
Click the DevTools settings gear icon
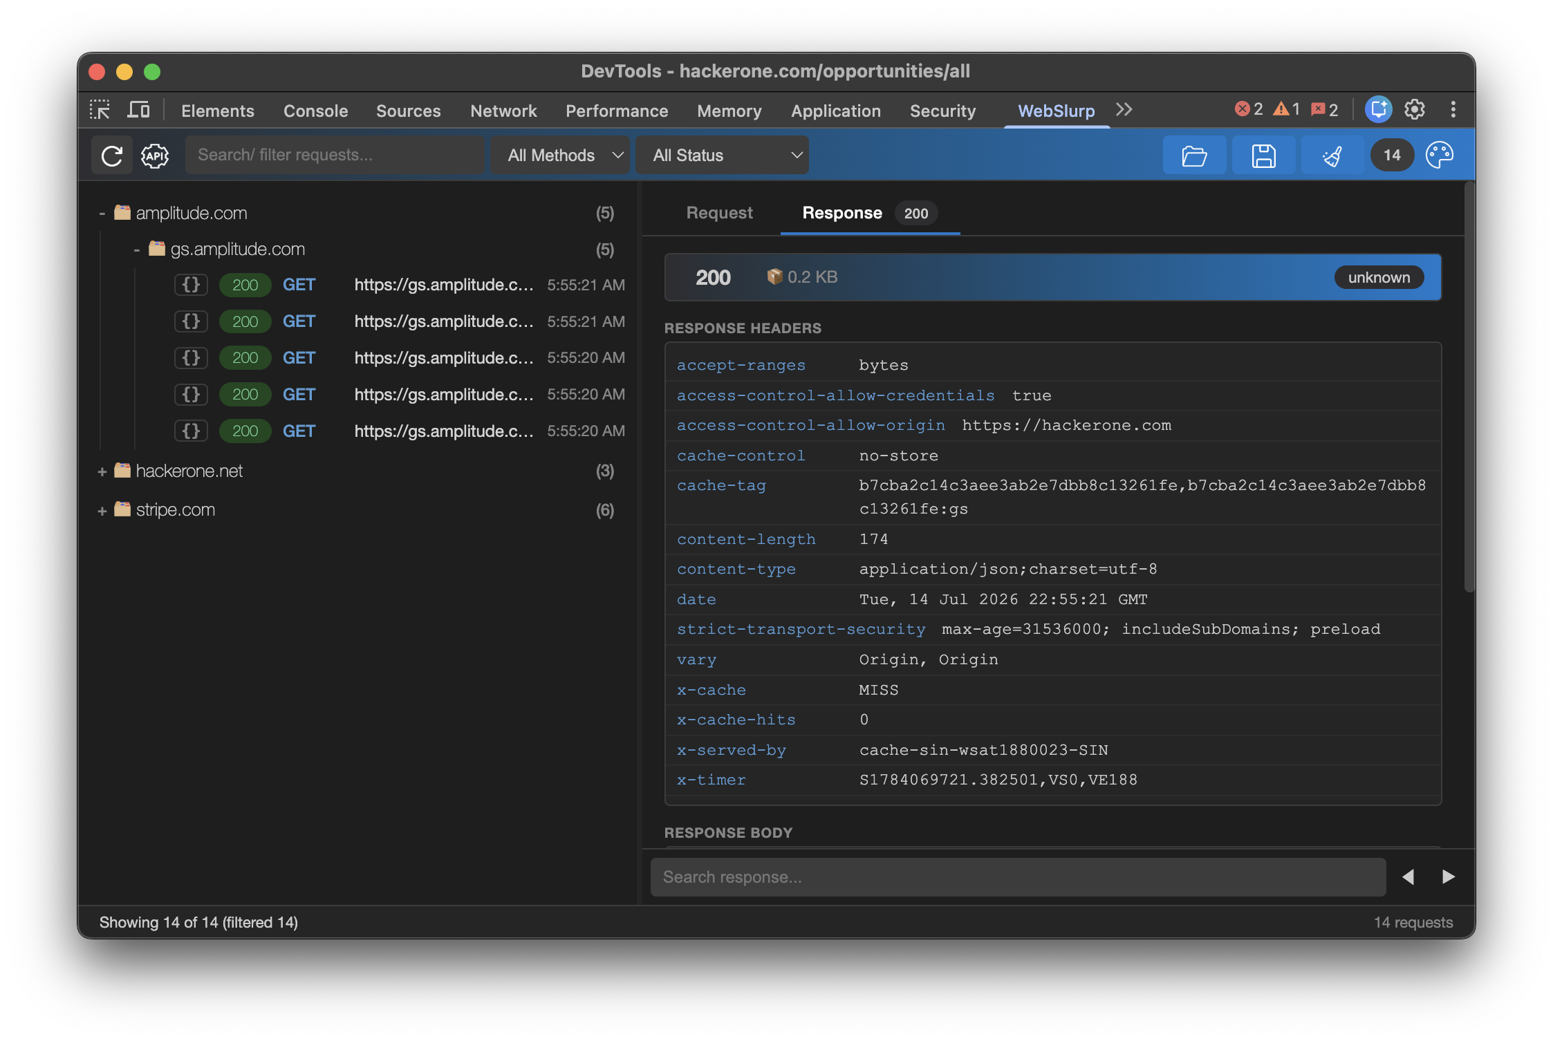[1414, 110]
